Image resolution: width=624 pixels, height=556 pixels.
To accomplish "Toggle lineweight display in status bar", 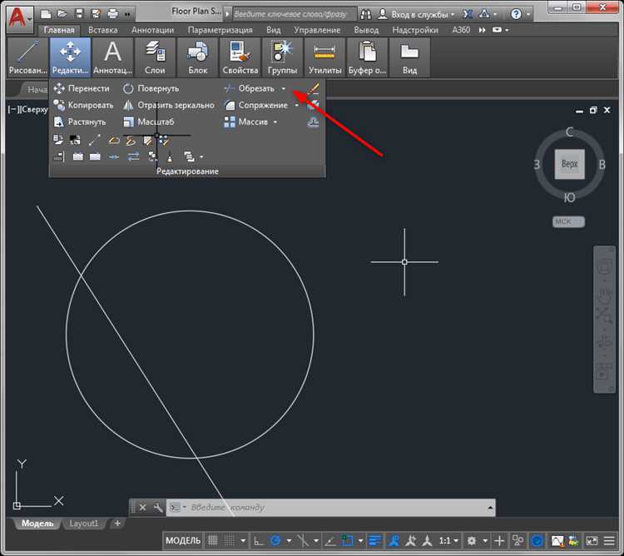I will tap(375, 541).
